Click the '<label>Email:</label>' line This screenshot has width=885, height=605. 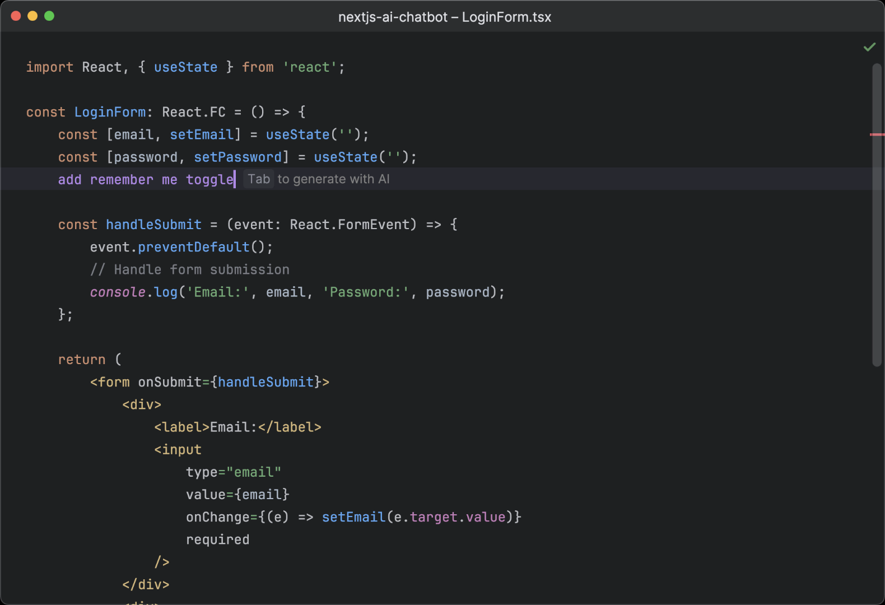coord(237,427)
